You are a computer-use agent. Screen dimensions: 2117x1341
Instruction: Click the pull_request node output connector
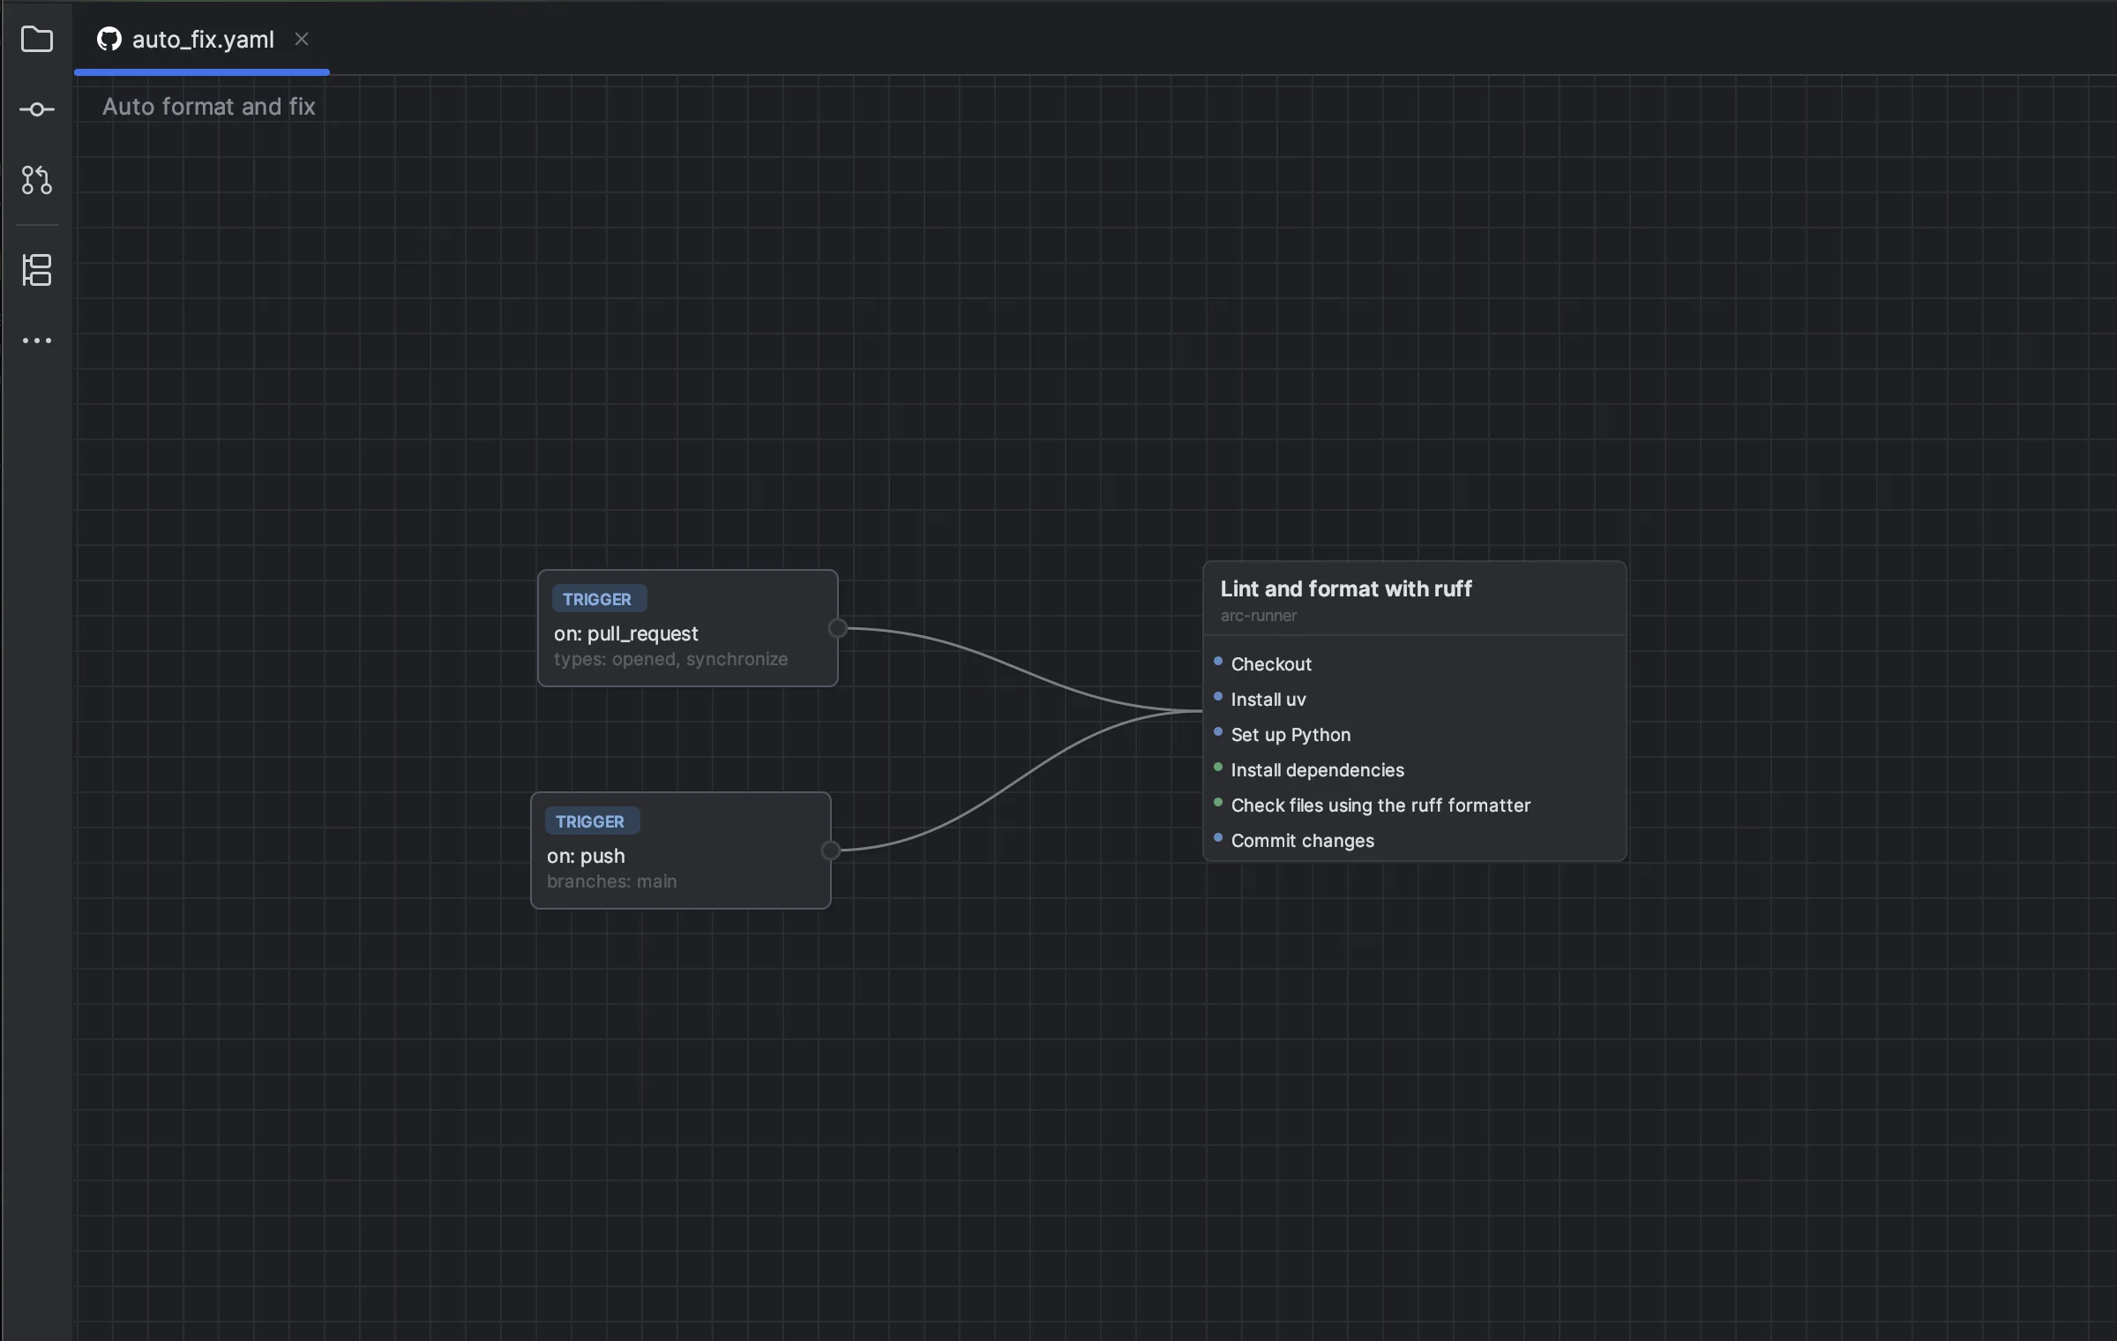(838, 628)
